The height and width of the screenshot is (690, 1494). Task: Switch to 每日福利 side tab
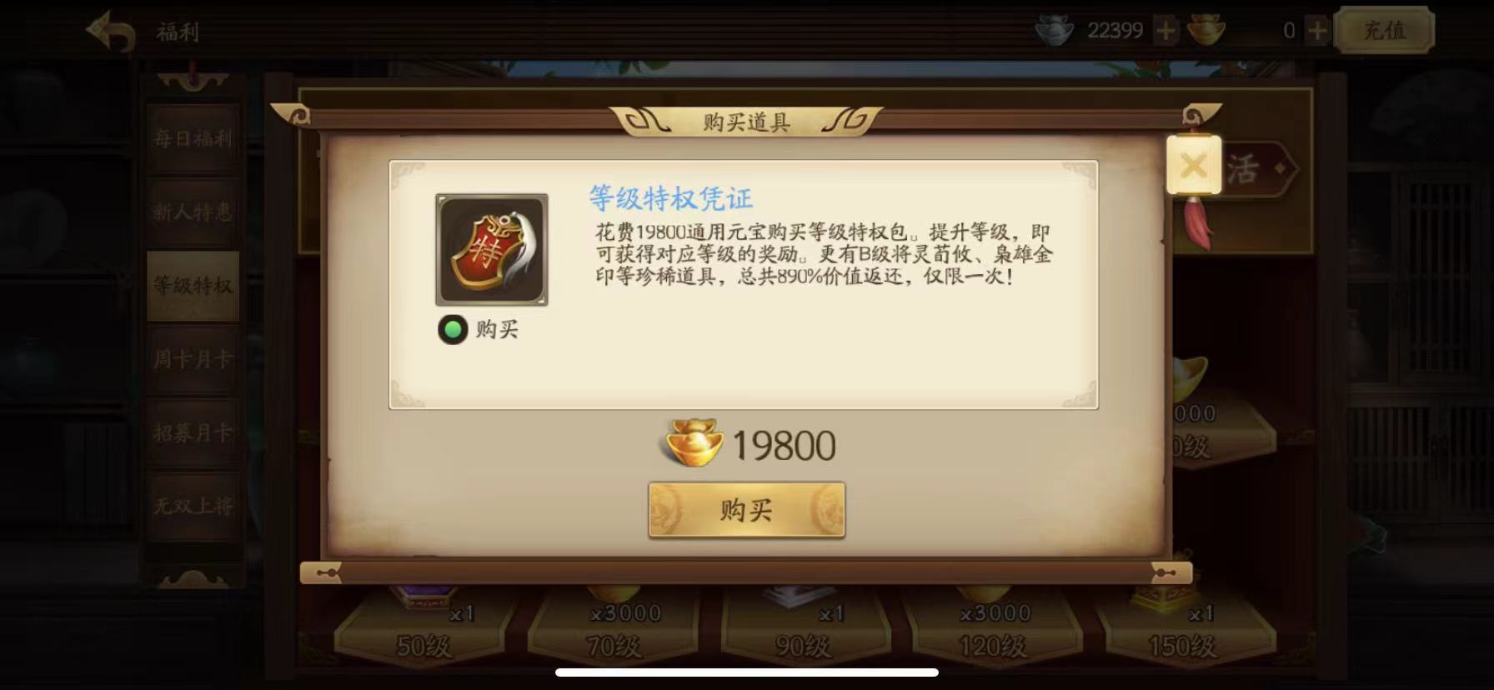193,138
